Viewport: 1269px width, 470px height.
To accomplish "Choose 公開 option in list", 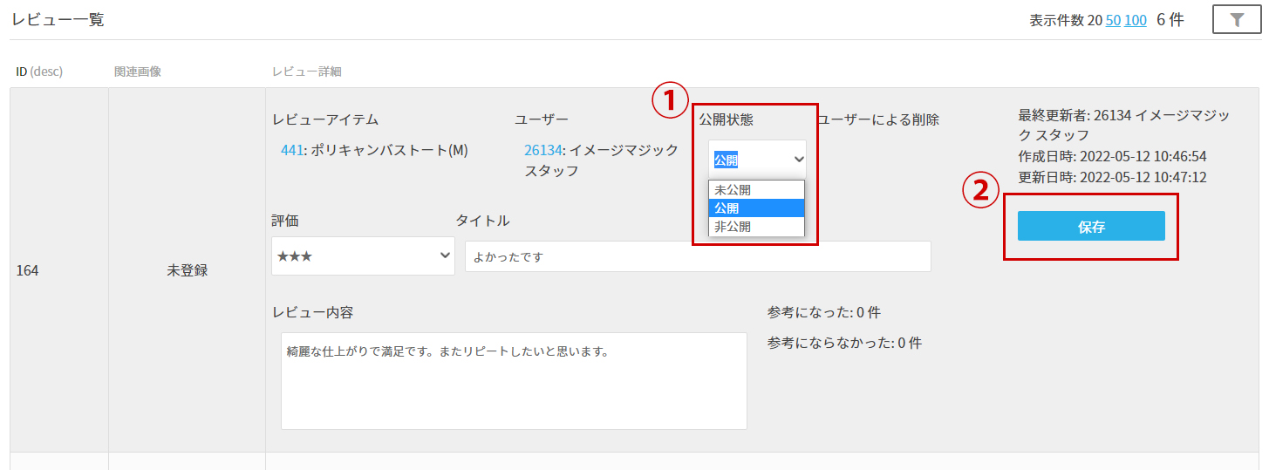I will [x=757, y=208].
